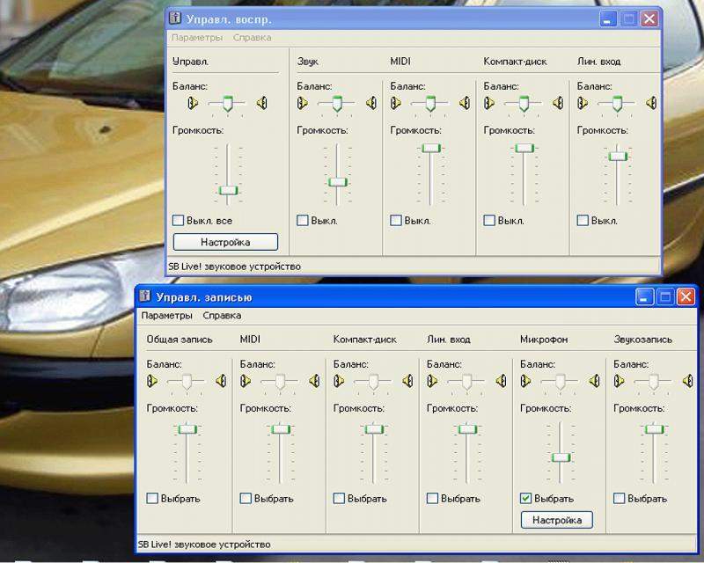Click right speaker icon in Лин. вход playback balance

[x=651, y=104]
